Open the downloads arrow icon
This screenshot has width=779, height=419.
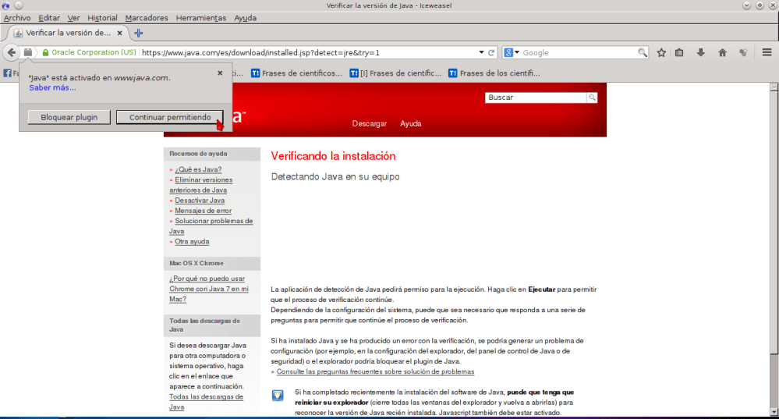click(700, 53)
